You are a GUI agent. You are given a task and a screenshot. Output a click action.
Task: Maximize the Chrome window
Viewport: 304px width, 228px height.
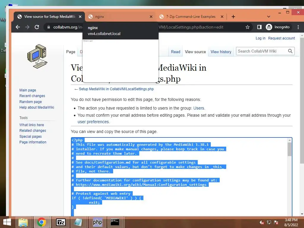point(288,12)
